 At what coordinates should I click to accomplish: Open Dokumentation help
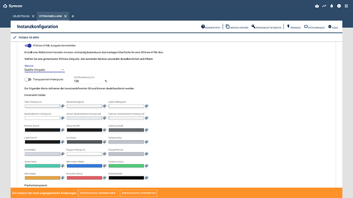[x=211, y=27]
